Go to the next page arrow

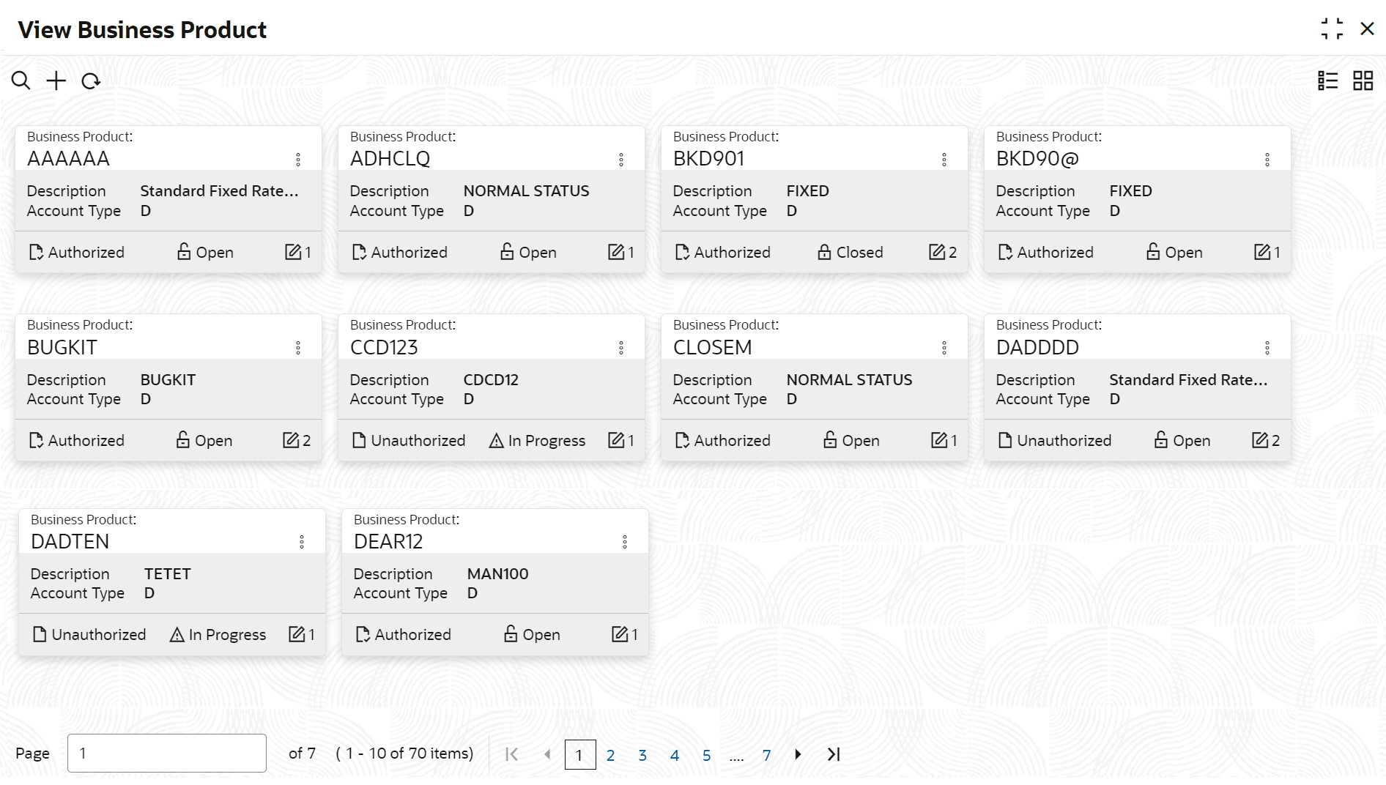point(798,754)
